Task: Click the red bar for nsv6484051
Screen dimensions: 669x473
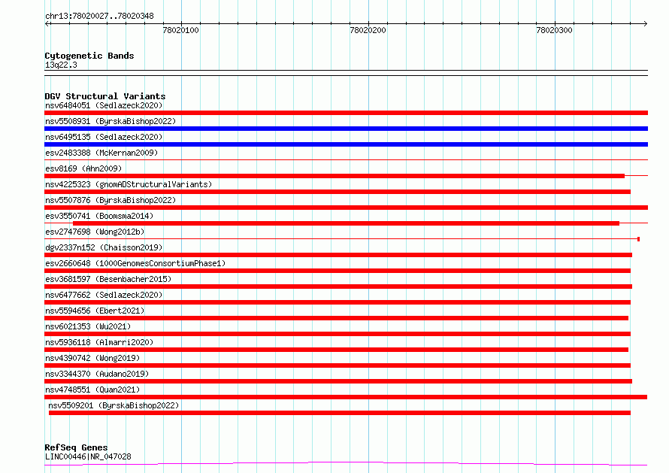Action: click(x=346, y=113)
